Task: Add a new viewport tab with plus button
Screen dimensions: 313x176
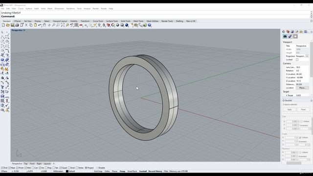Action: pos(53,164)
